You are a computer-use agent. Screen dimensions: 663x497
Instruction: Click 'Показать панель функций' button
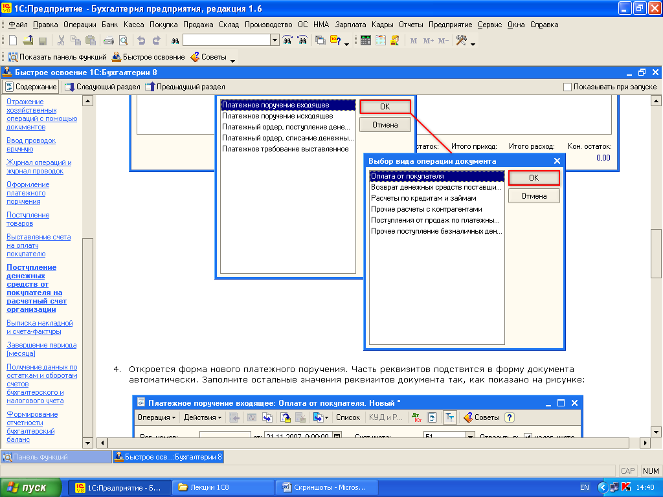(58, 57)
